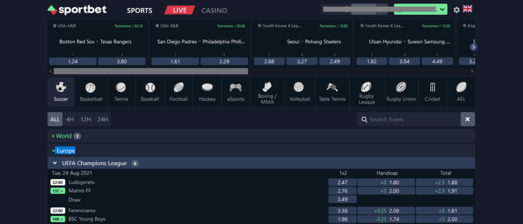Open settings with the gear icon
Image resolution: width=523 pixels, height=224 pixels.
457,10
